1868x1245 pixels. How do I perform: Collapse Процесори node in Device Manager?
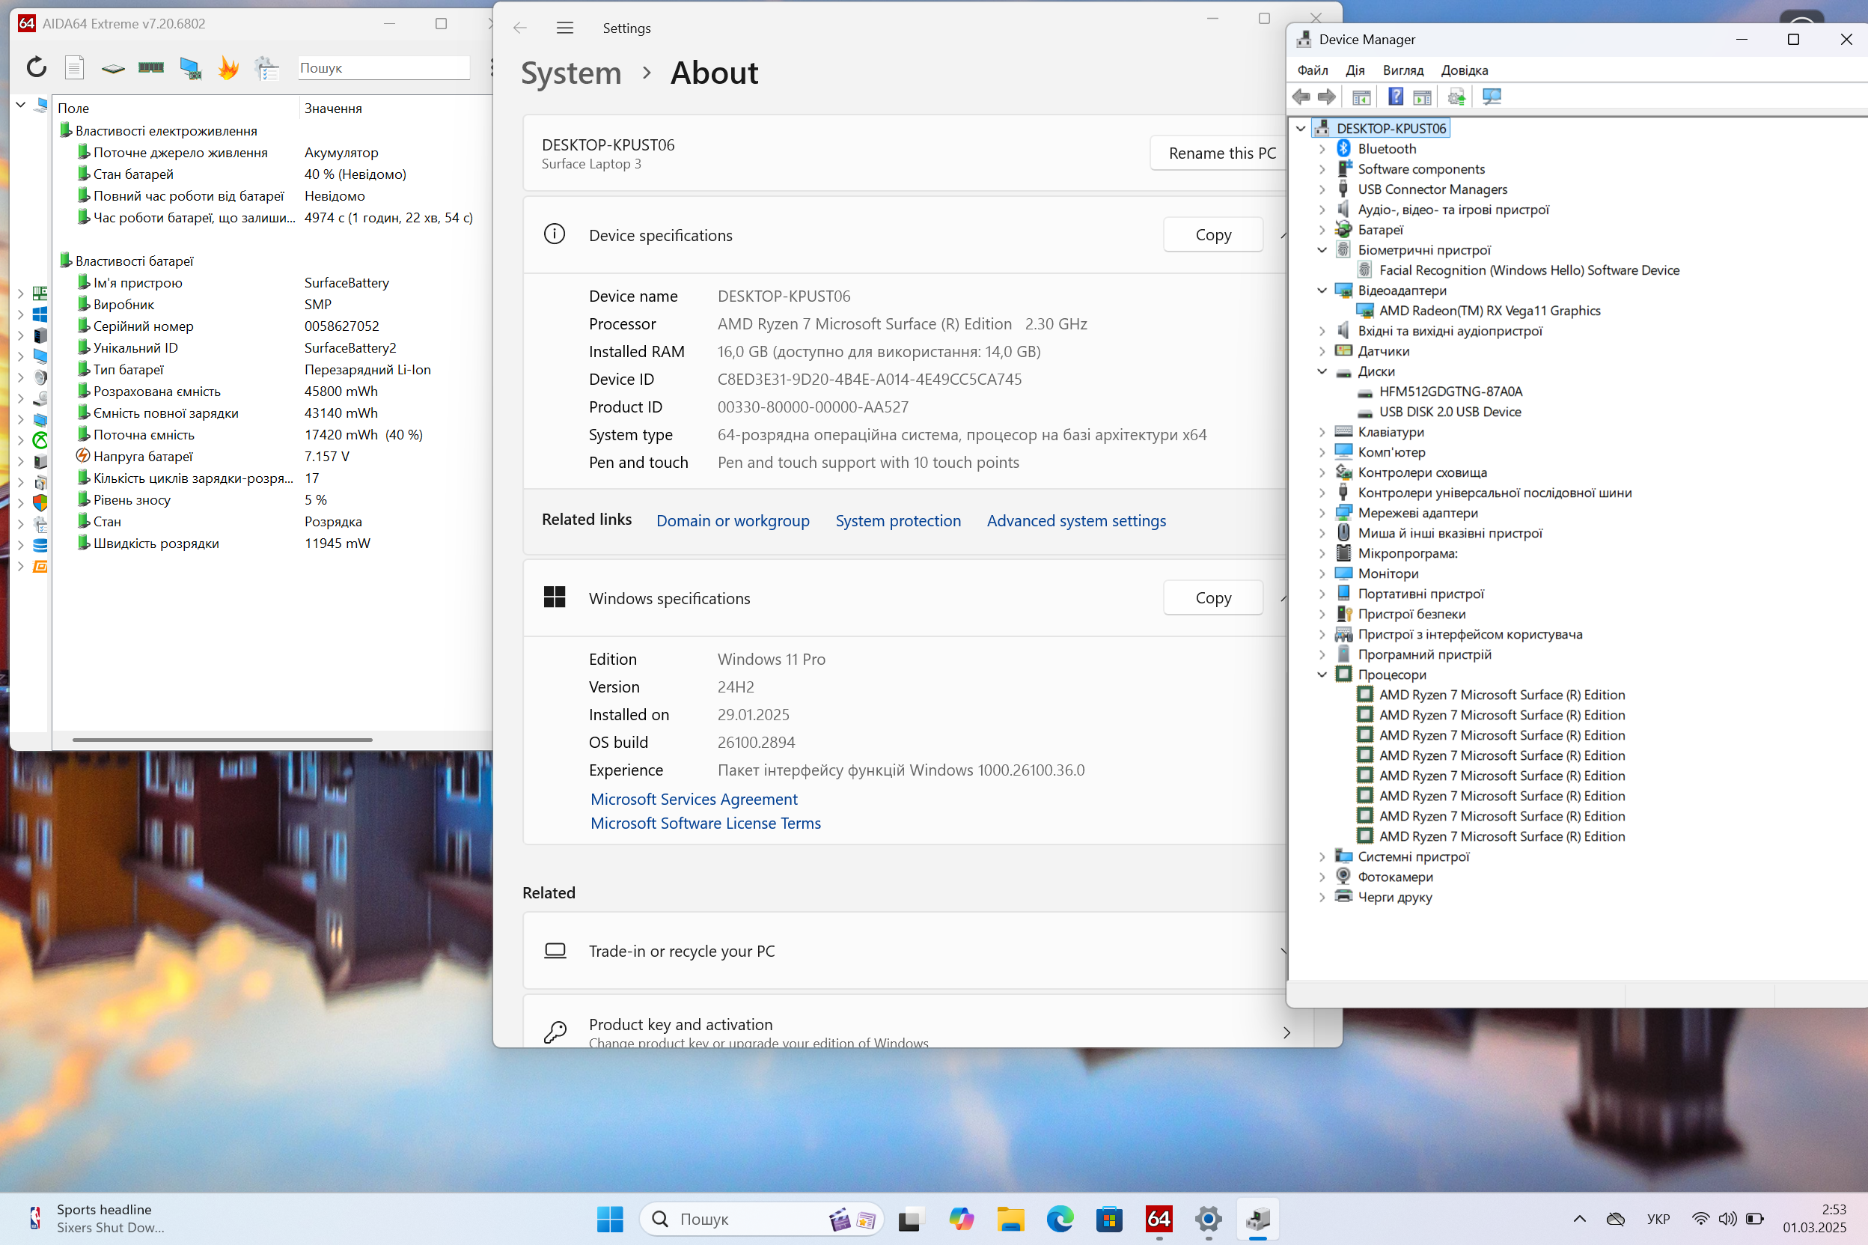[x=1322, y=675]
